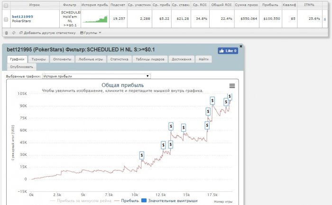Click the lowest $ win marker near 30K
The image size is (332, 205).
[x=142, y=155]
